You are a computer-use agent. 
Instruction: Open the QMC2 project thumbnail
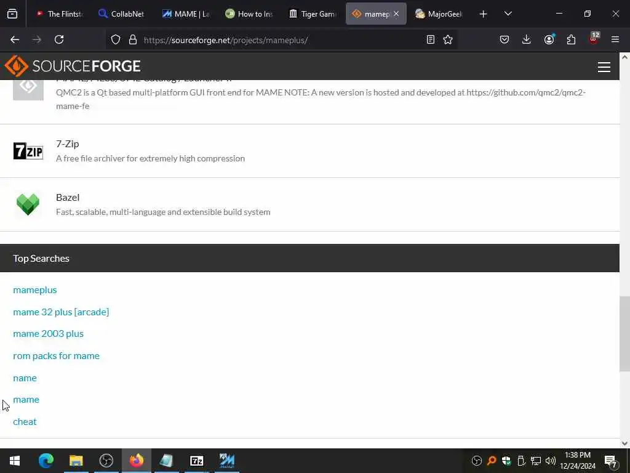tap(28, 89)
